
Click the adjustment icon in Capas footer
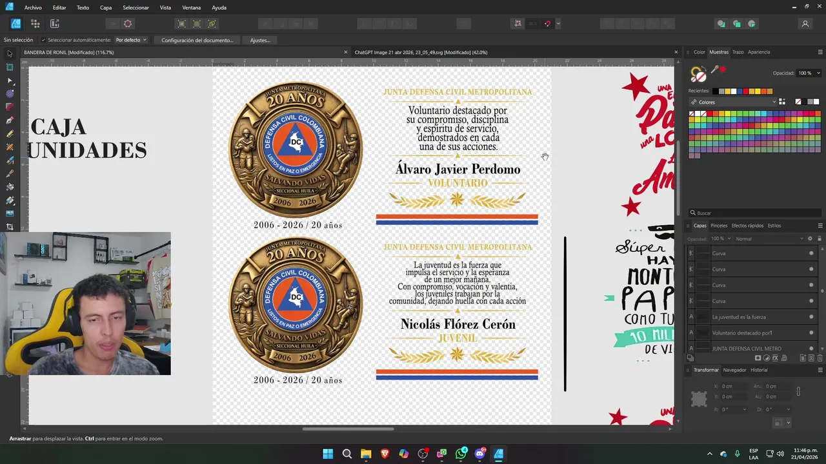click(x=767, y=358)
